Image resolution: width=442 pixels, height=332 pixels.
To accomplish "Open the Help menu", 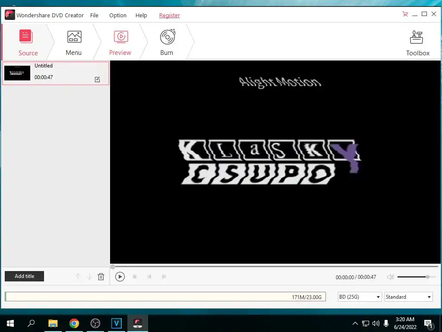I will [x=141, y=15].
